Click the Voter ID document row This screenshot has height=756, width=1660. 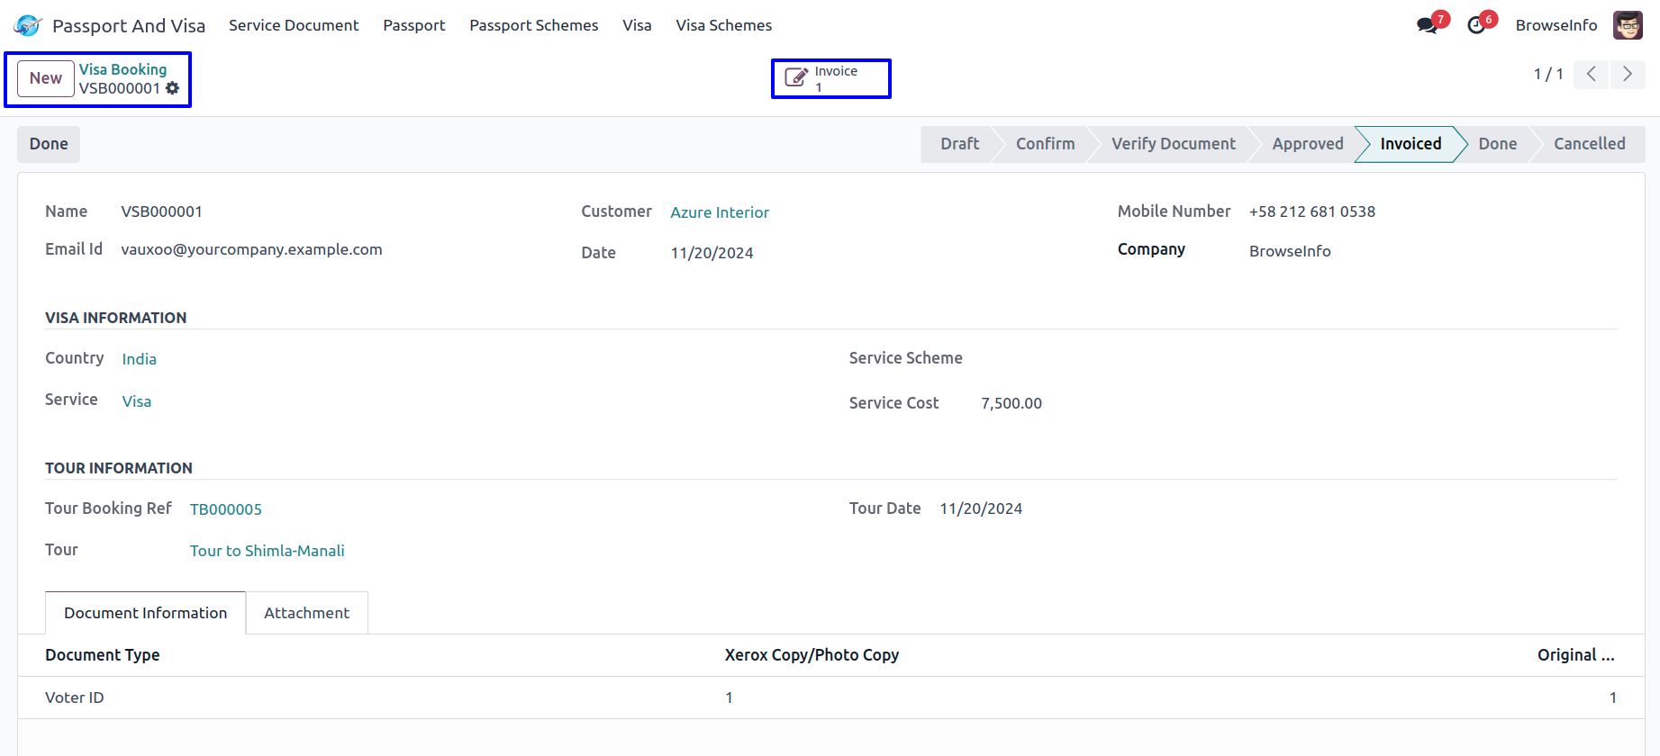(x=830, y=697)
